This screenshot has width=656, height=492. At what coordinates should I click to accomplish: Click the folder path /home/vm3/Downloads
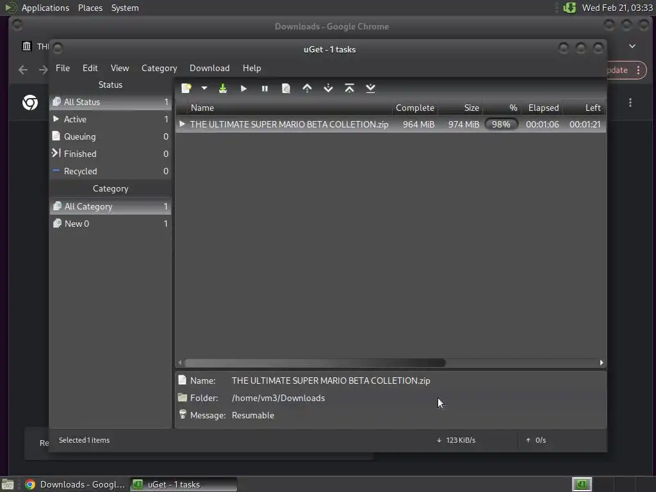pyautogui.click(x=278, y=398)
